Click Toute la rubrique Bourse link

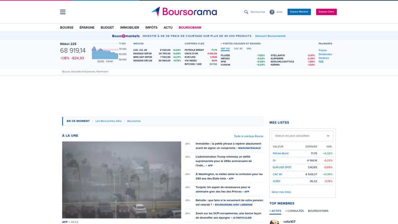click(248, 136)
